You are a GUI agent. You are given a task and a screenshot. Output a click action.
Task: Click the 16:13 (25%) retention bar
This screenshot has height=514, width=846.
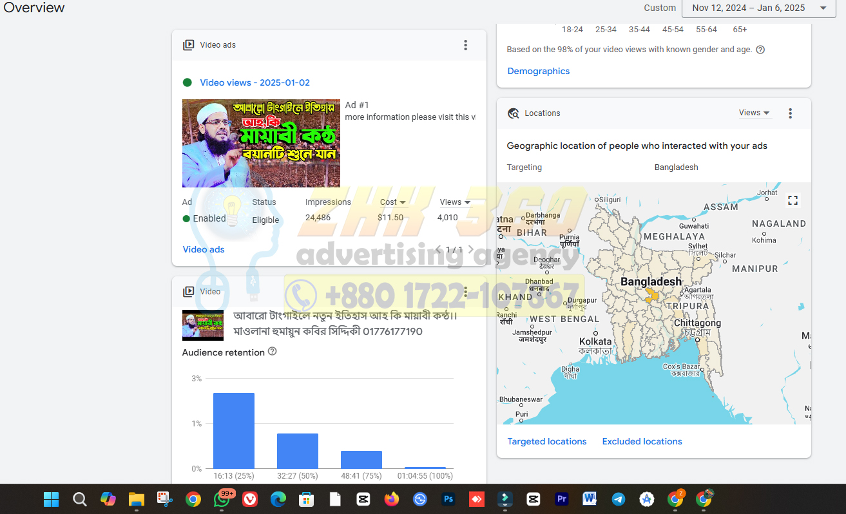pyautogui.click(x=234, y=430)
